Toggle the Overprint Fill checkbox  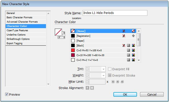[x=110, y=69]
